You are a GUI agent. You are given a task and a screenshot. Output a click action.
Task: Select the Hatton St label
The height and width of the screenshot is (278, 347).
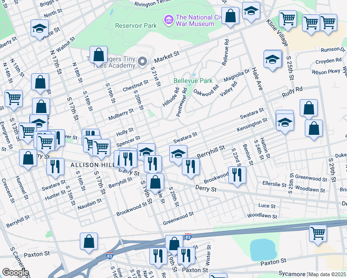(x=265, y=148)
